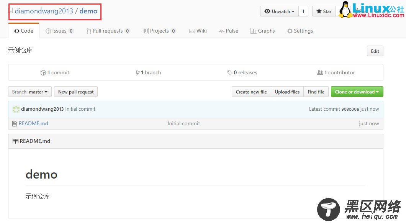The image size is (406, 223).
Task: Click the releases tag icon
Action: [x=230, y=73]
